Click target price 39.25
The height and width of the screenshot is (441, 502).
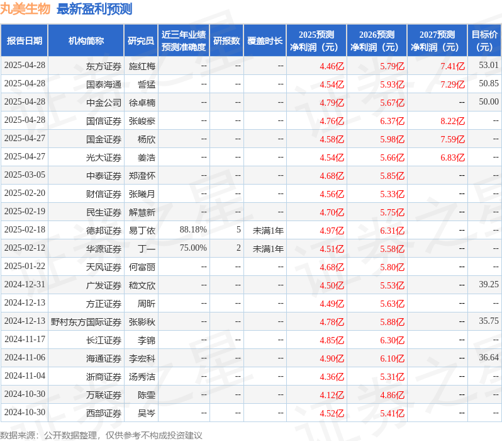489,285
